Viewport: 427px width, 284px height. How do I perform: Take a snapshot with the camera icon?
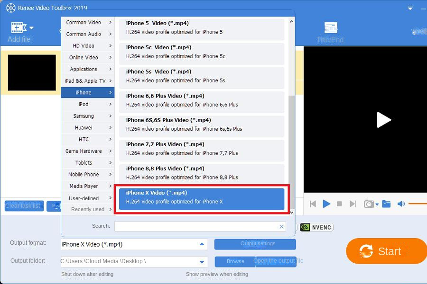pyautogui.click(x=369, y=204)
